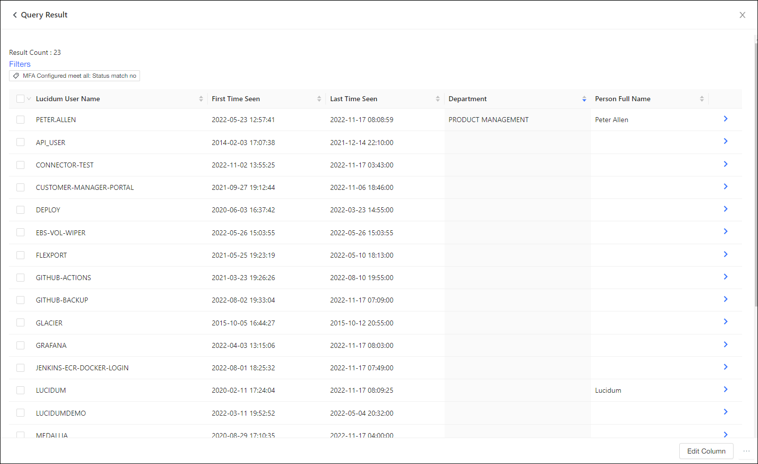Open details arrow for JENKINS-ECR-DOCKER-LOGIN row
The width and height of the screenshot is (758, 464).
tap(726, 367)
